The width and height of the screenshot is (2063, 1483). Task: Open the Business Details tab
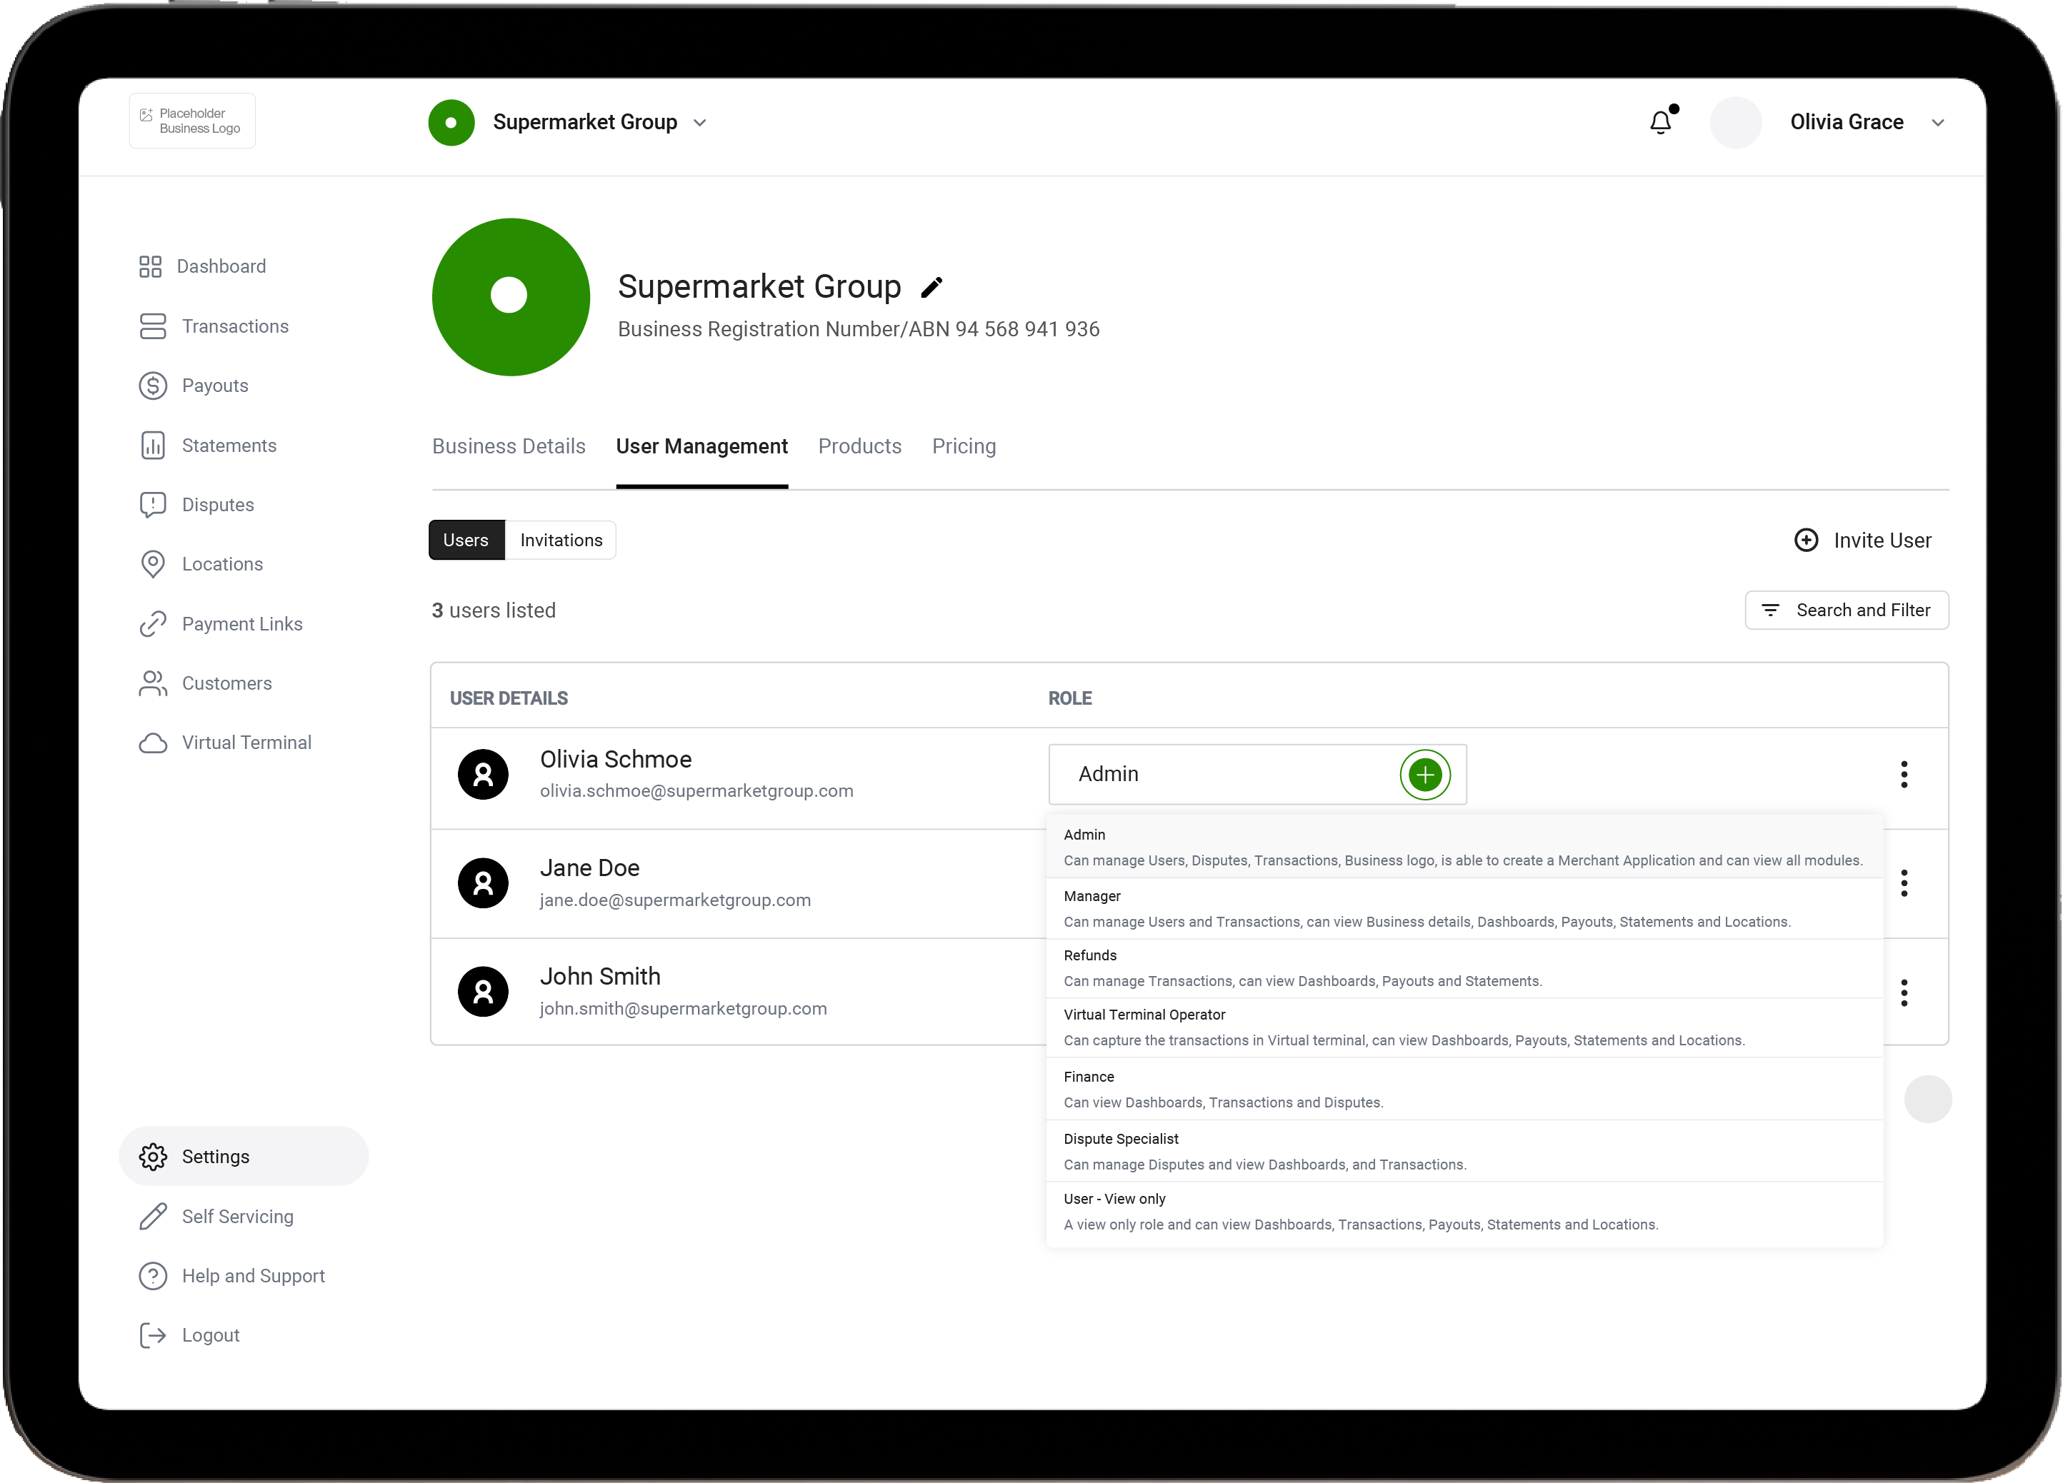coord(509,446)
